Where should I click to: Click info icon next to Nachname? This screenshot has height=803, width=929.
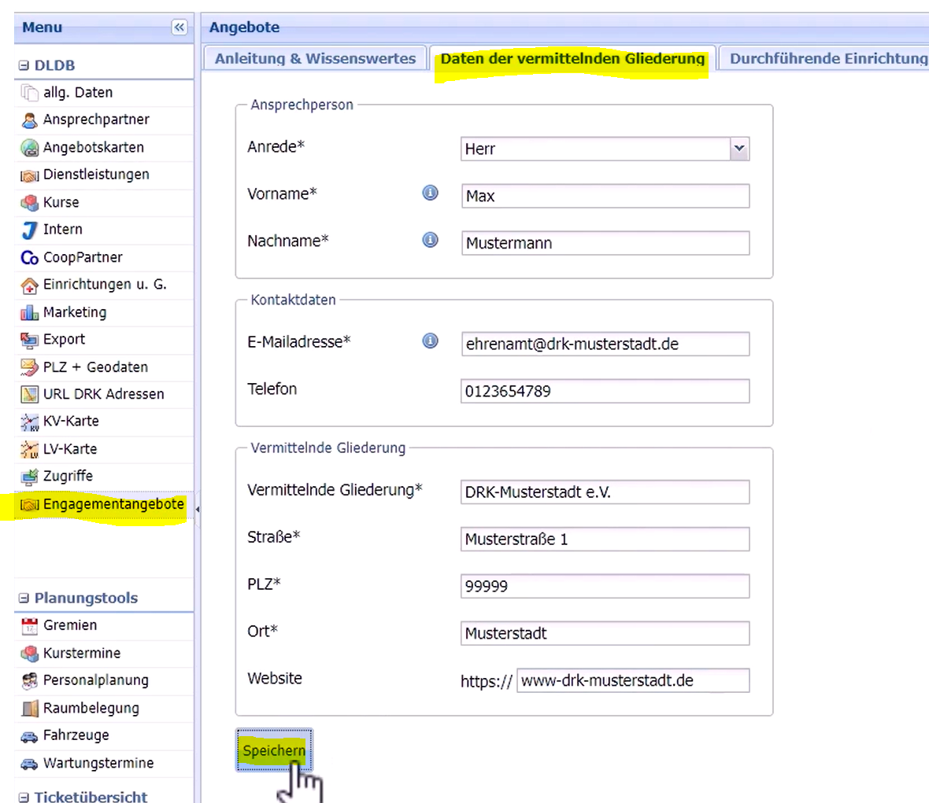click(430, 240)
